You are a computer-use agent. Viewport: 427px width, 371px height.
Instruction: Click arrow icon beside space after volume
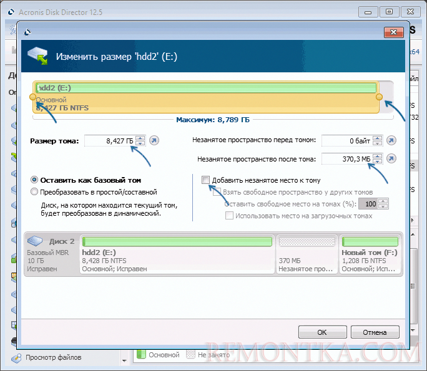(x=391, y=158)
